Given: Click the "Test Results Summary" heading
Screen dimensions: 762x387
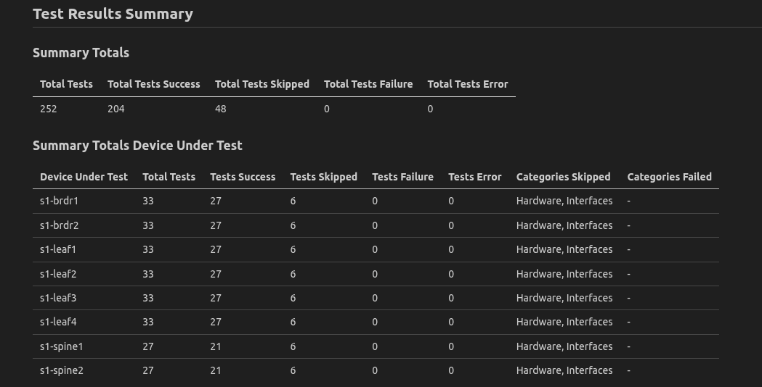Looking at the screenshot, I should pyautogui.click(x=113, y=14).
